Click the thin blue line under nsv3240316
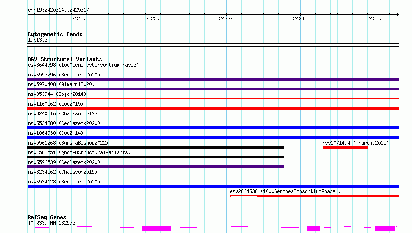This screenshot has height=233, width=412. (x=213, y=118)
